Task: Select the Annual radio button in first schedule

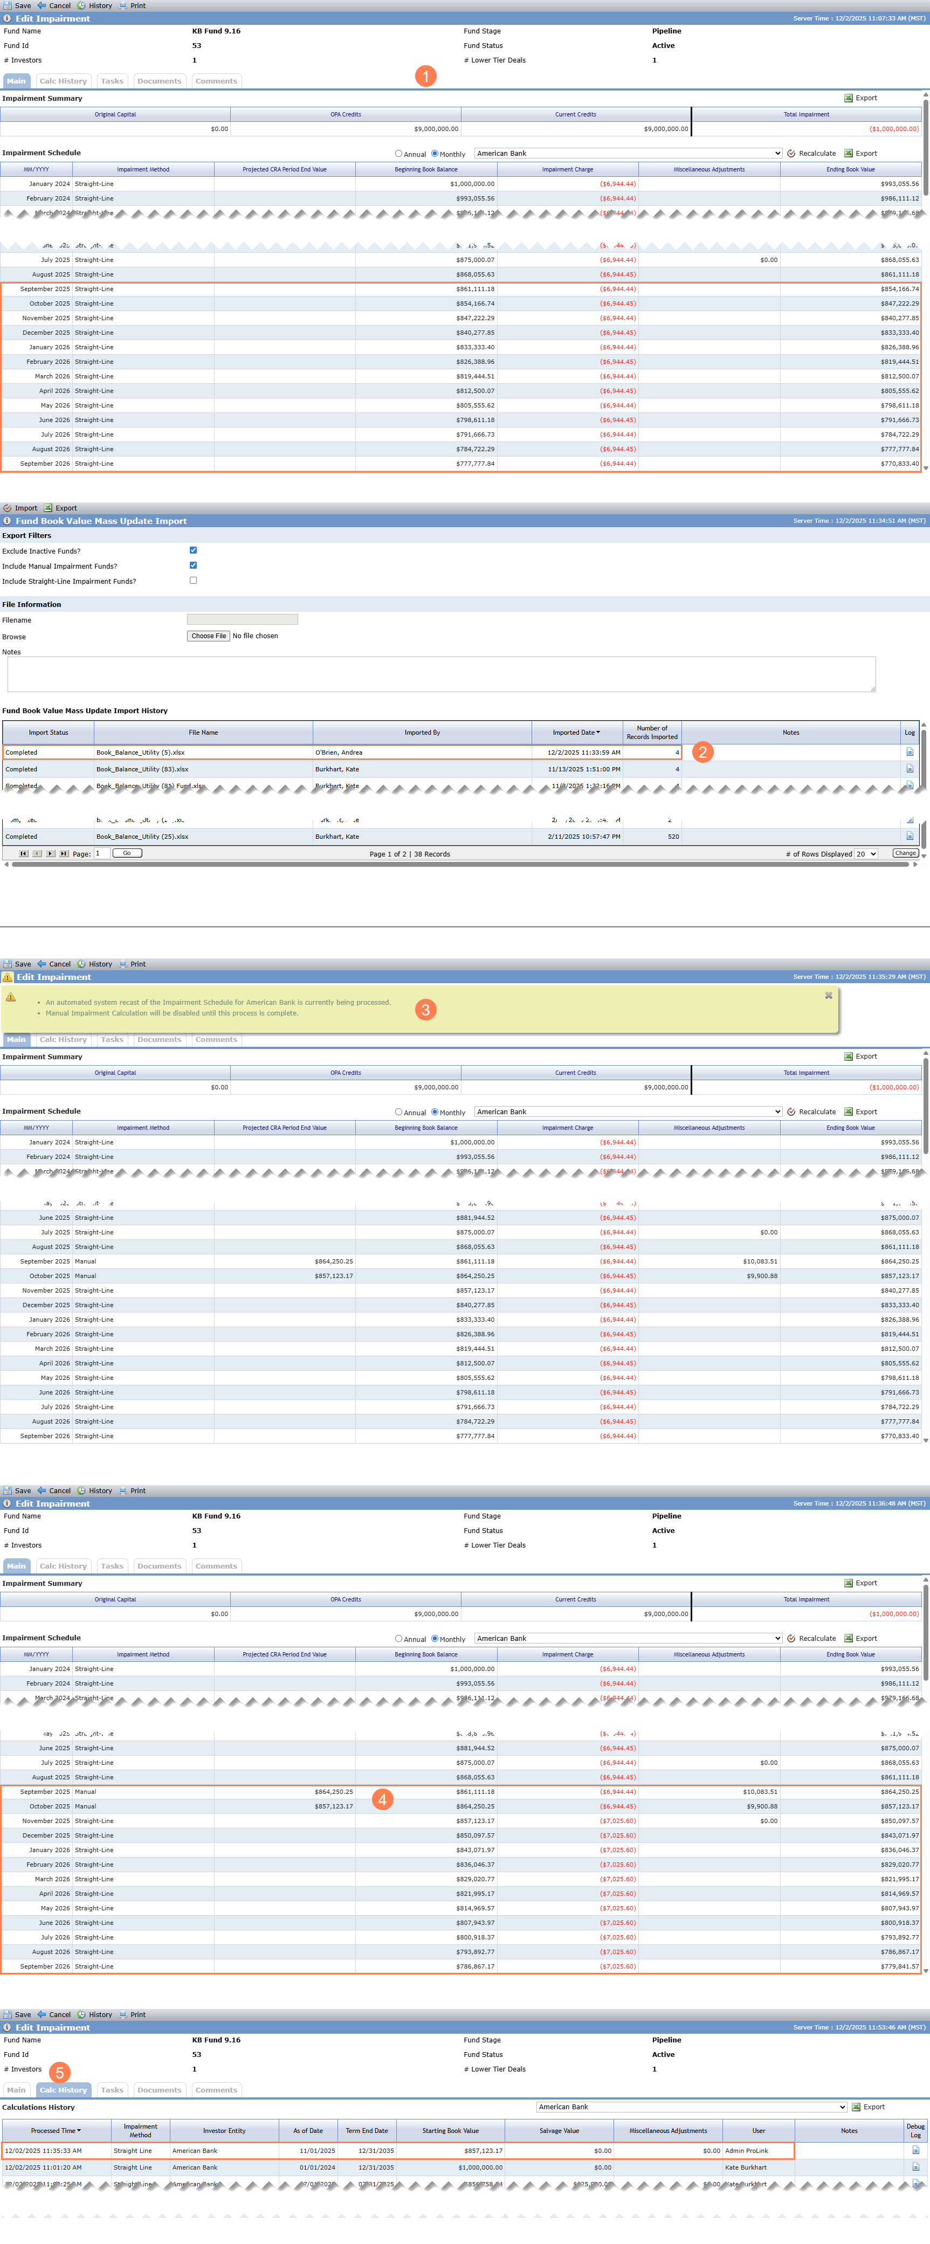Action: pyautogui.click(x=398, y=153)
